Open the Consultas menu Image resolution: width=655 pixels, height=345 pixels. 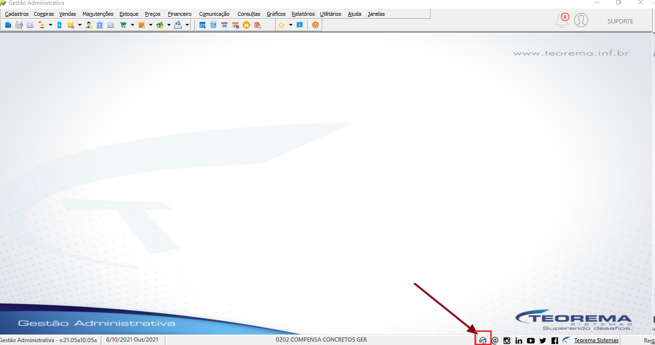pos(249,14)
